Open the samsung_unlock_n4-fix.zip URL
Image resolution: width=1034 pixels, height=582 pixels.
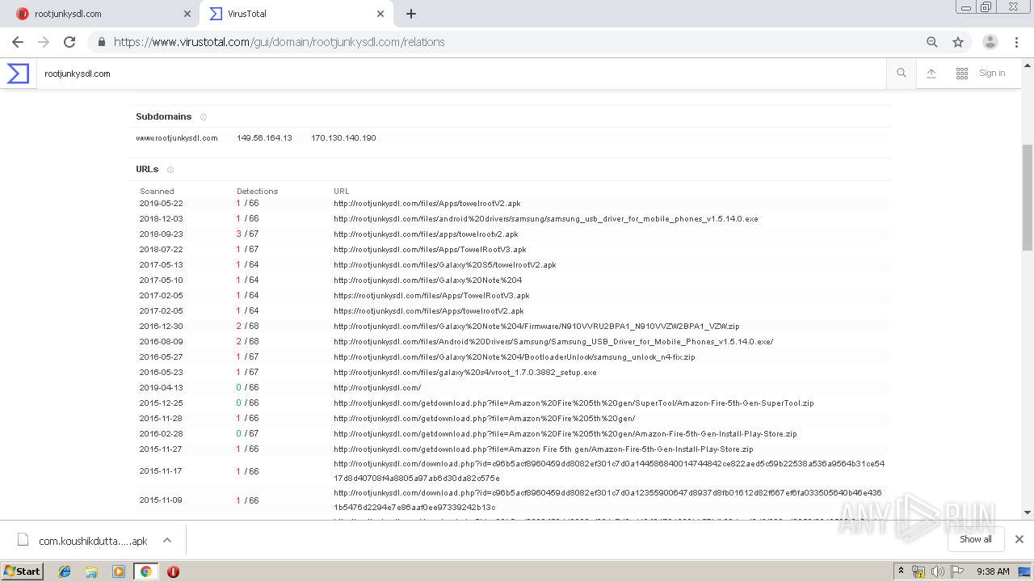point(515,357)
